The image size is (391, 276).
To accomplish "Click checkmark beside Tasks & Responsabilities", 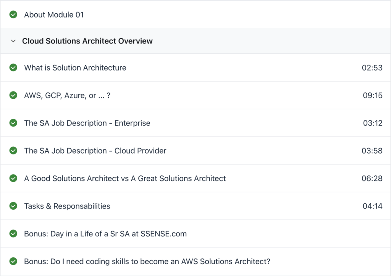I will pos(13,206).
